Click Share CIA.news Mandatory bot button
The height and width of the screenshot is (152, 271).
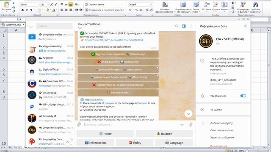pos(118,62)
